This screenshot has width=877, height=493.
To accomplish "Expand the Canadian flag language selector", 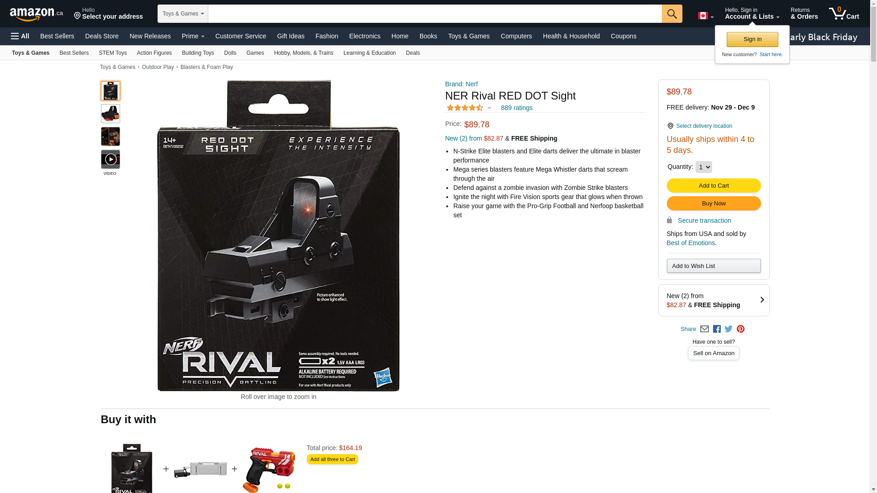I will click(706, 16).
